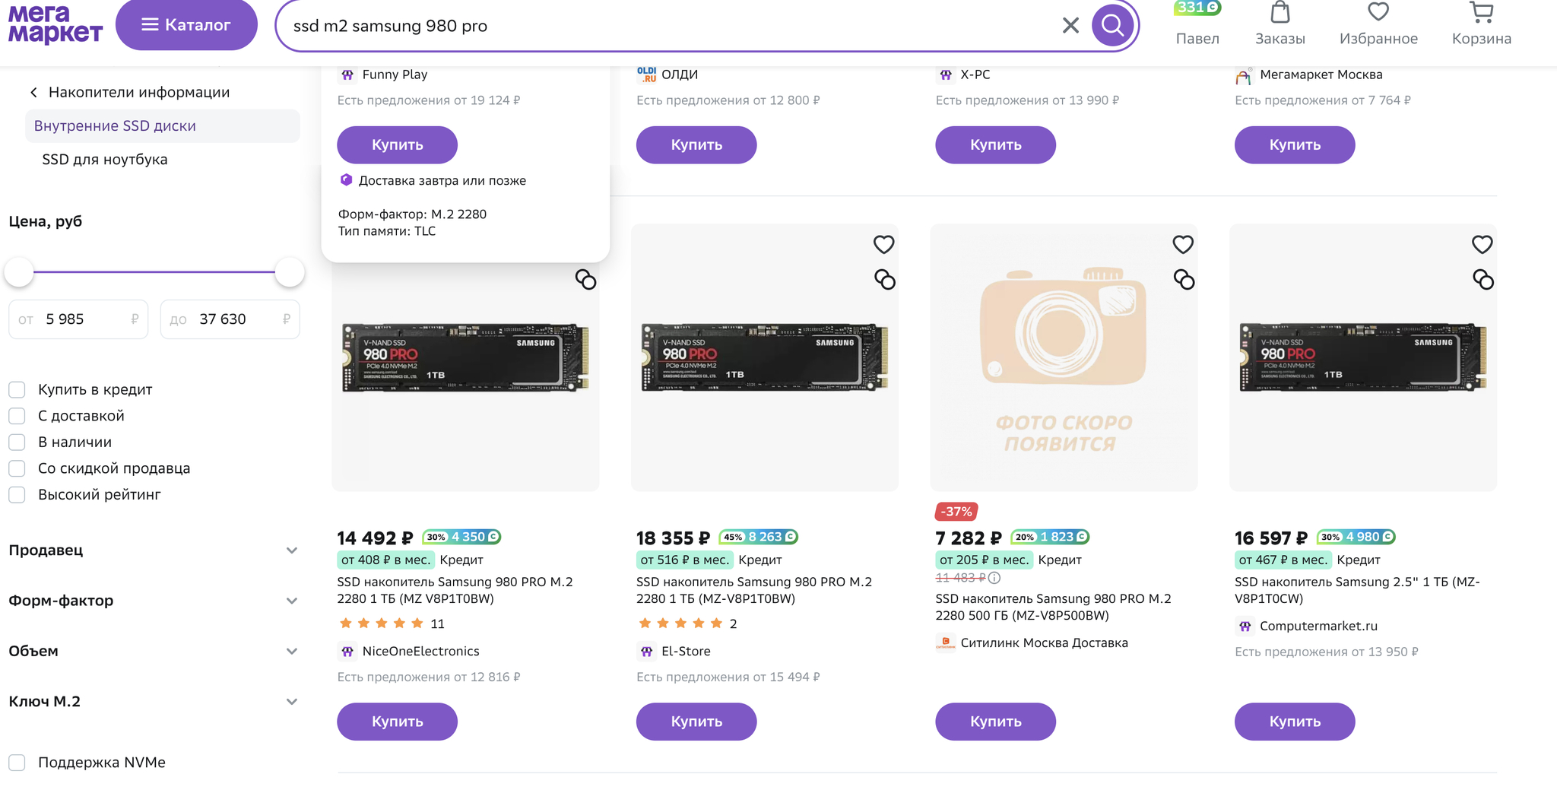The image size is (1557, 790).
Task: Expand the Форм-фактор filter
Action: [x=291, y=601]
